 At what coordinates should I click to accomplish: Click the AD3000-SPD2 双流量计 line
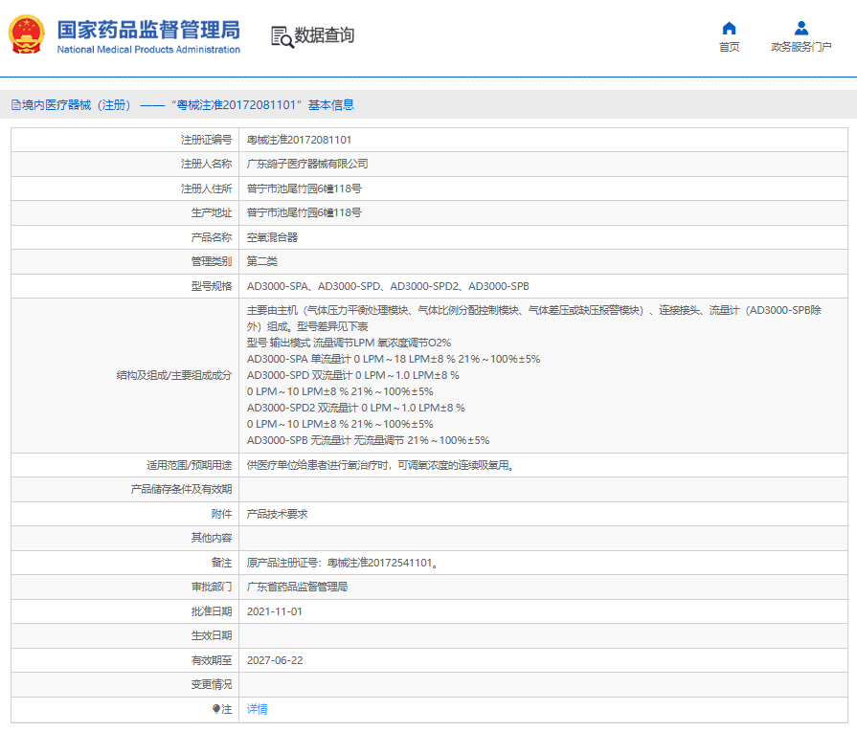click(356, 408)
